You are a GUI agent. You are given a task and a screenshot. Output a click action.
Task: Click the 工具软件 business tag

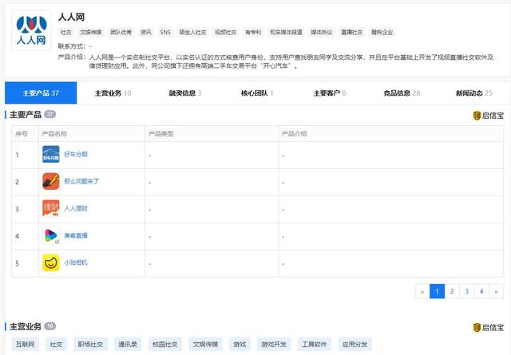314,345
